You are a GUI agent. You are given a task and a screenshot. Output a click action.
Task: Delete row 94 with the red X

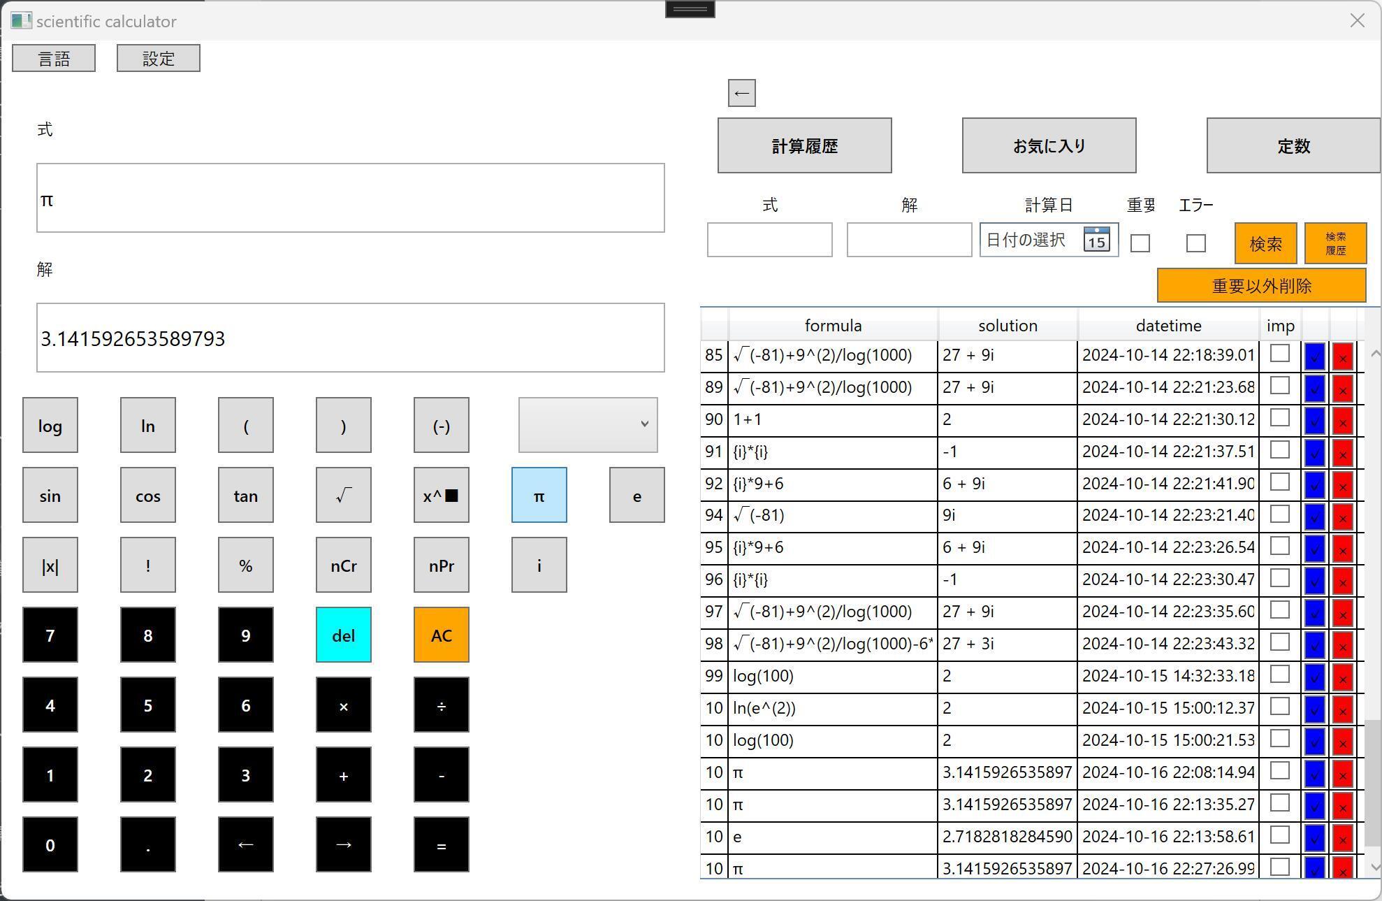click(x=1342, y=517)
